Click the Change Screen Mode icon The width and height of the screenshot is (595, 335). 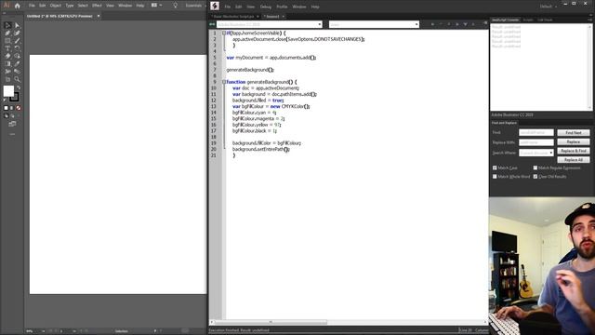[x=12, y=124]
